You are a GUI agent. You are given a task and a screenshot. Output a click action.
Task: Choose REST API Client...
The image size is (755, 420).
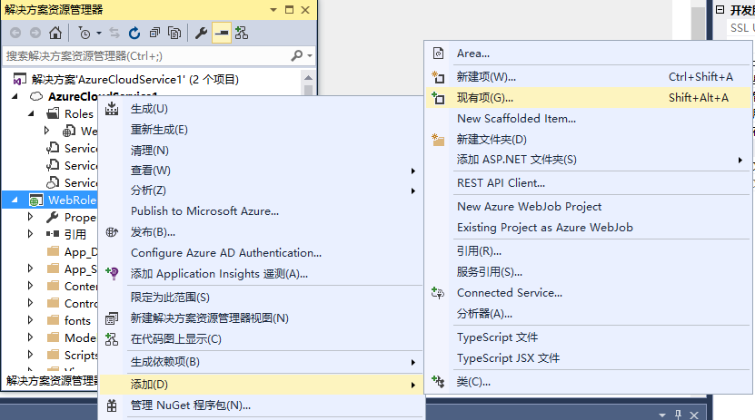(589, 183)
